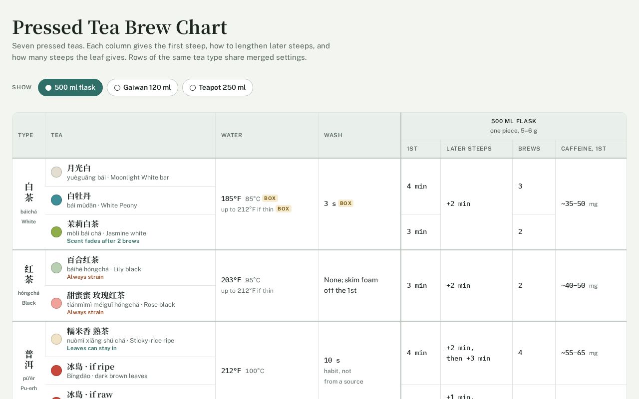This screenshot has height=399, width=639.
Task: Click the 白牡丹 White Peony tea name
Action: pyautogui.click(x=79, y=196)
